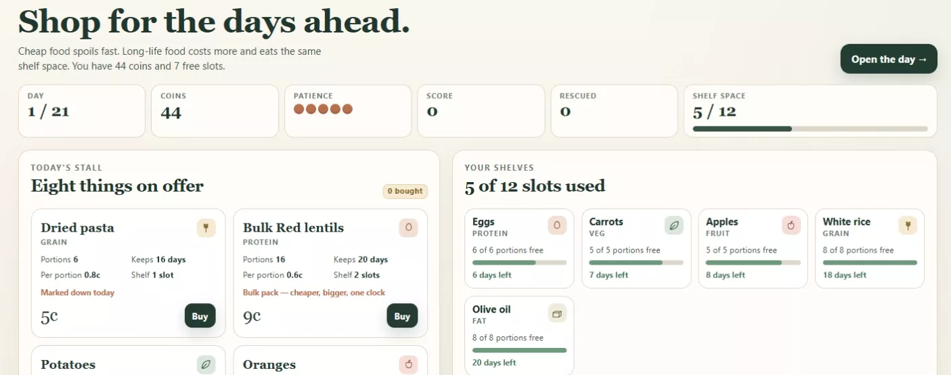Click the Eggs freshness bar
The image size is (951, 375).
click(x=519, y=263)
